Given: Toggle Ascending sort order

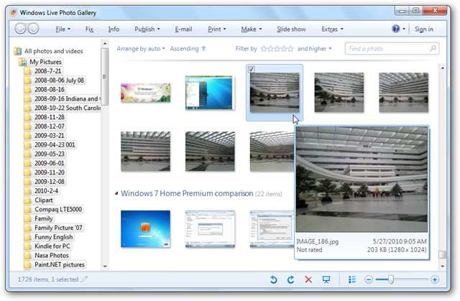Looking at the screenshot, I should click(190, 49).
